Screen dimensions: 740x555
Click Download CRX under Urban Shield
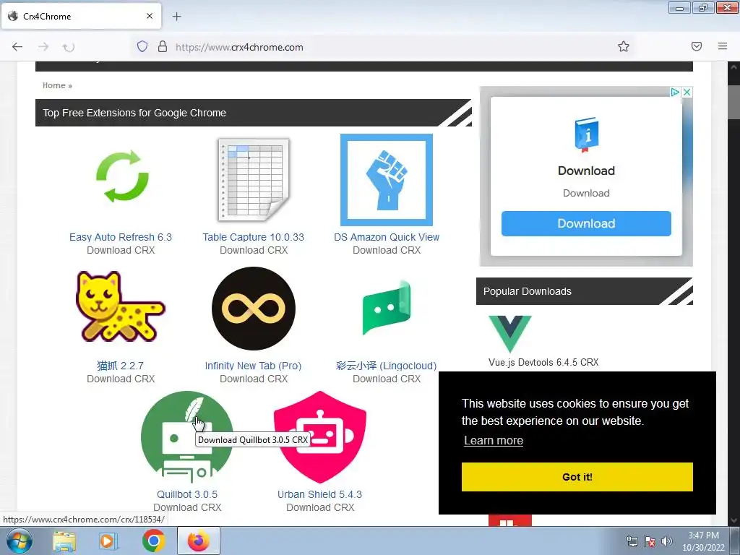[320, 507]
